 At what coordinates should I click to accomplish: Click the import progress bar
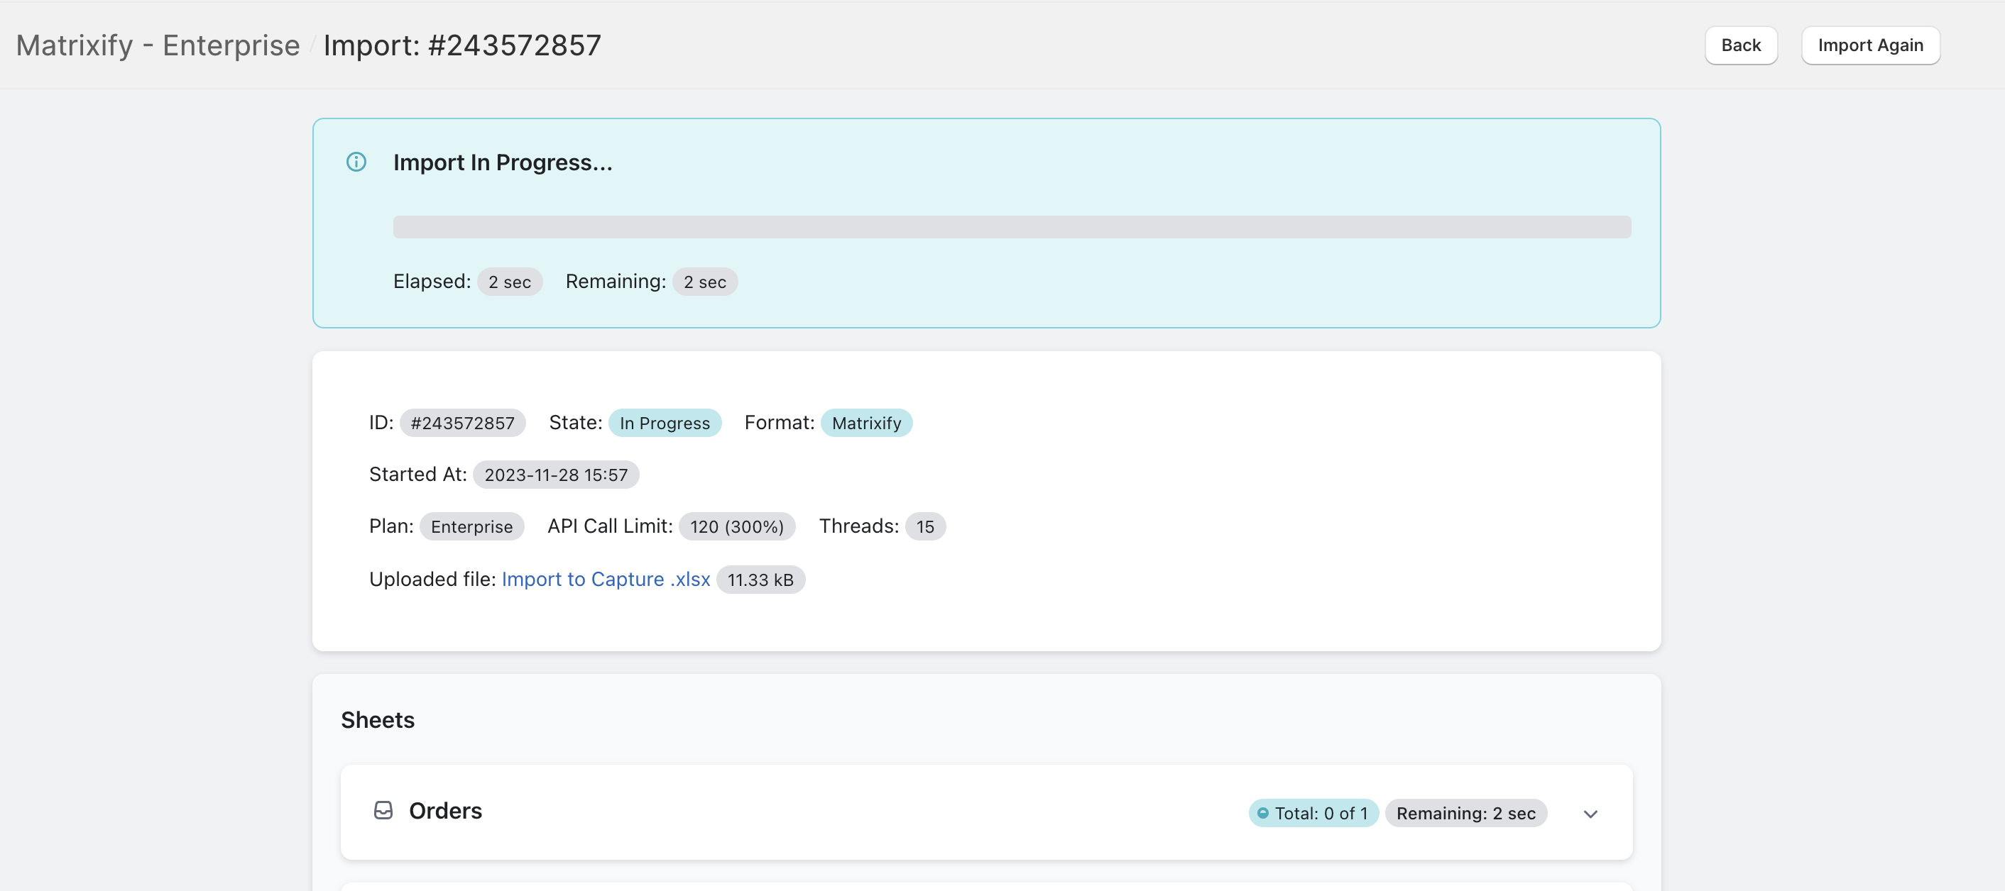[x=1012, y=227]
